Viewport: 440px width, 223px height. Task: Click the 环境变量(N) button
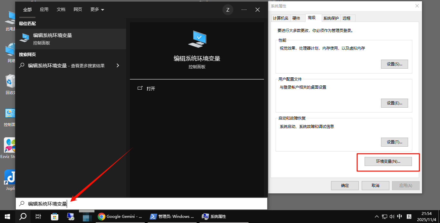[388, 161]
